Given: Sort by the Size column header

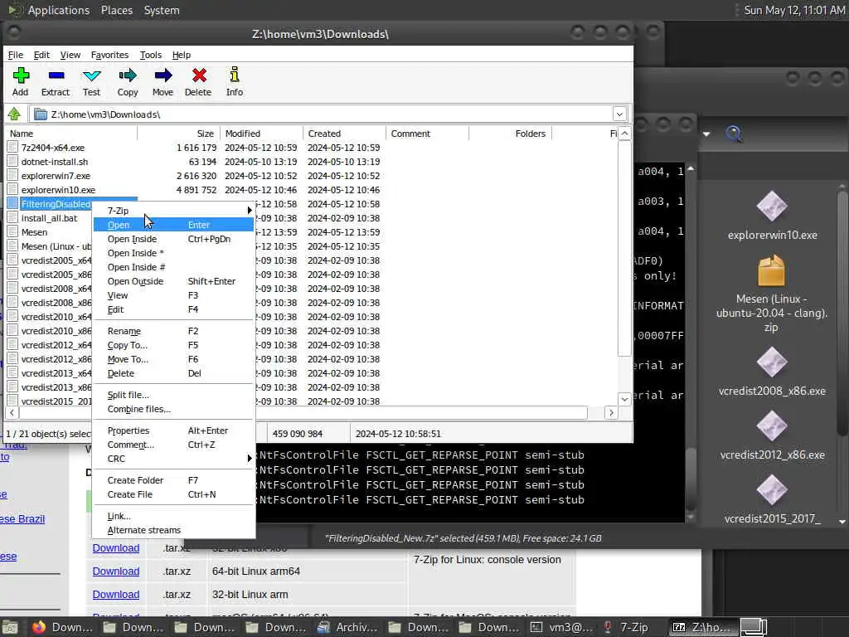Looking at the screenshot, I should [x=179, y=134].
